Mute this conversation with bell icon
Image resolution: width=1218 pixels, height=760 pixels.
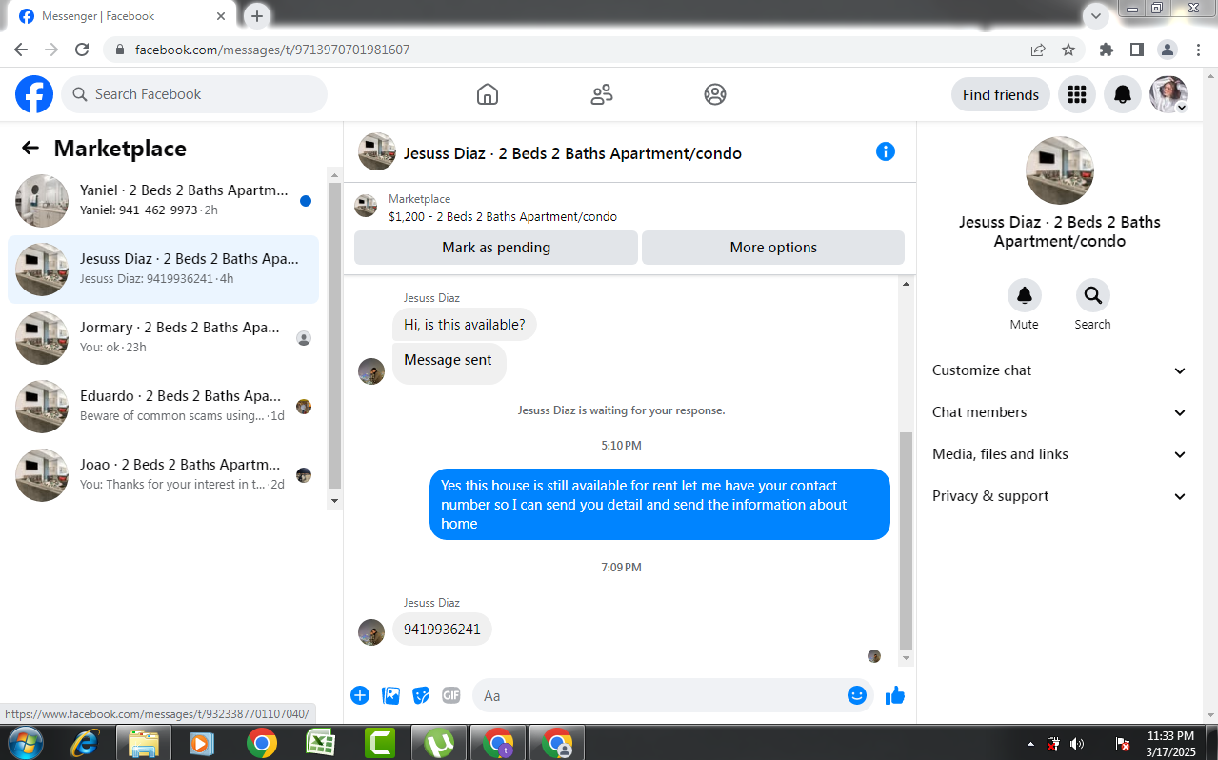point(1025,295)
